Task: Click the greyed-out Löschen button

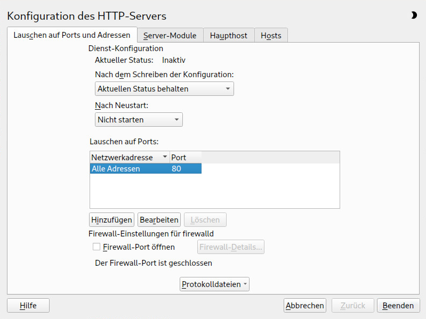Action: pos(205,220)
